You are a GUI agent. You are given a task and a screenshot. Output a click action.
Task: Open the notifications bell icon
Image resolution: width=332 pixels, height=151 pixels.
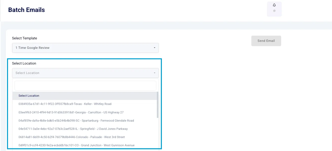pos(274,5)
